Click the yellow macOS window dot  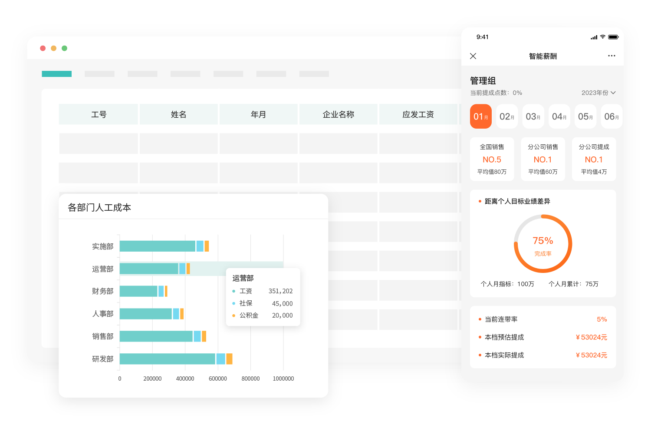53,48
